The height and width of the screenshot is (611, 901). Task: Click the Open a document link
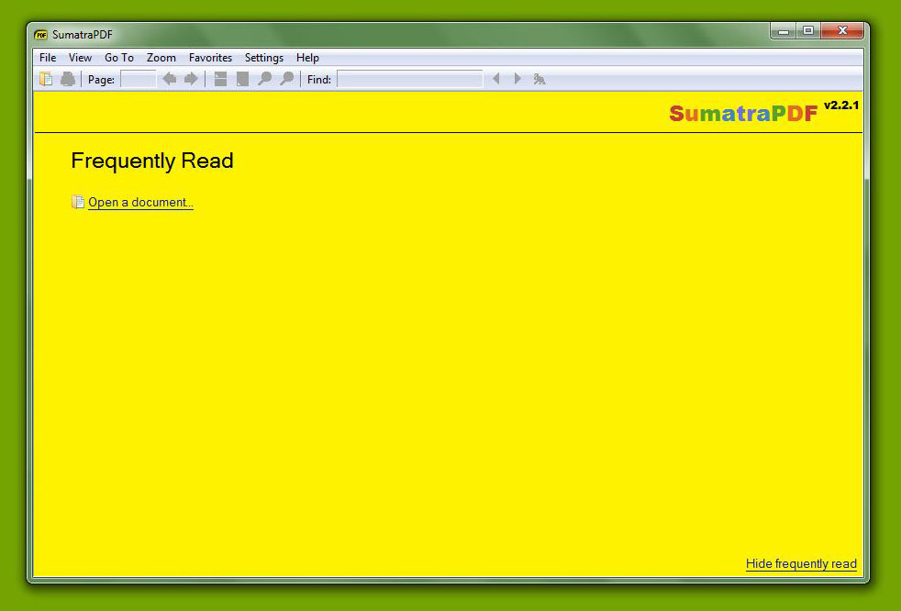point(140,203)
